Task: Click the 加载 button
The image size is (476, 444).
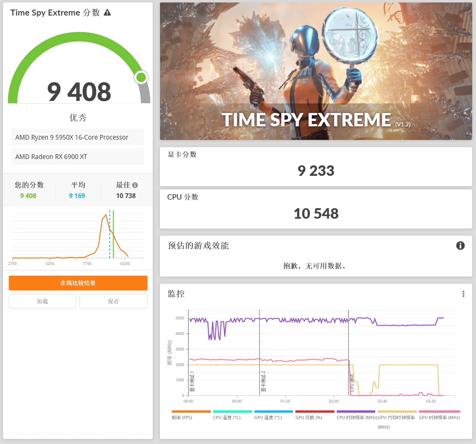Action: pos(42,301)
